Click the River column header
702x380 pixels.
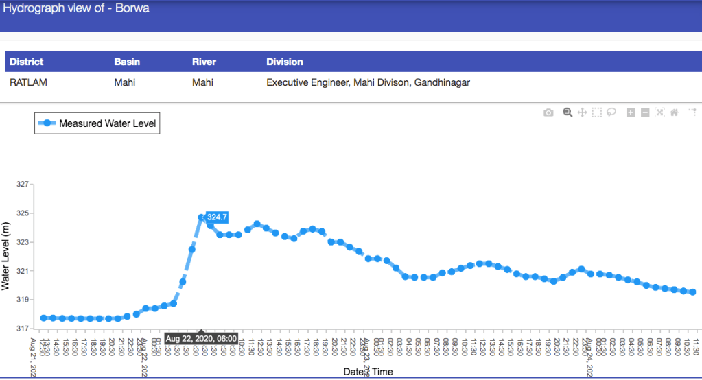click(204, 62)
